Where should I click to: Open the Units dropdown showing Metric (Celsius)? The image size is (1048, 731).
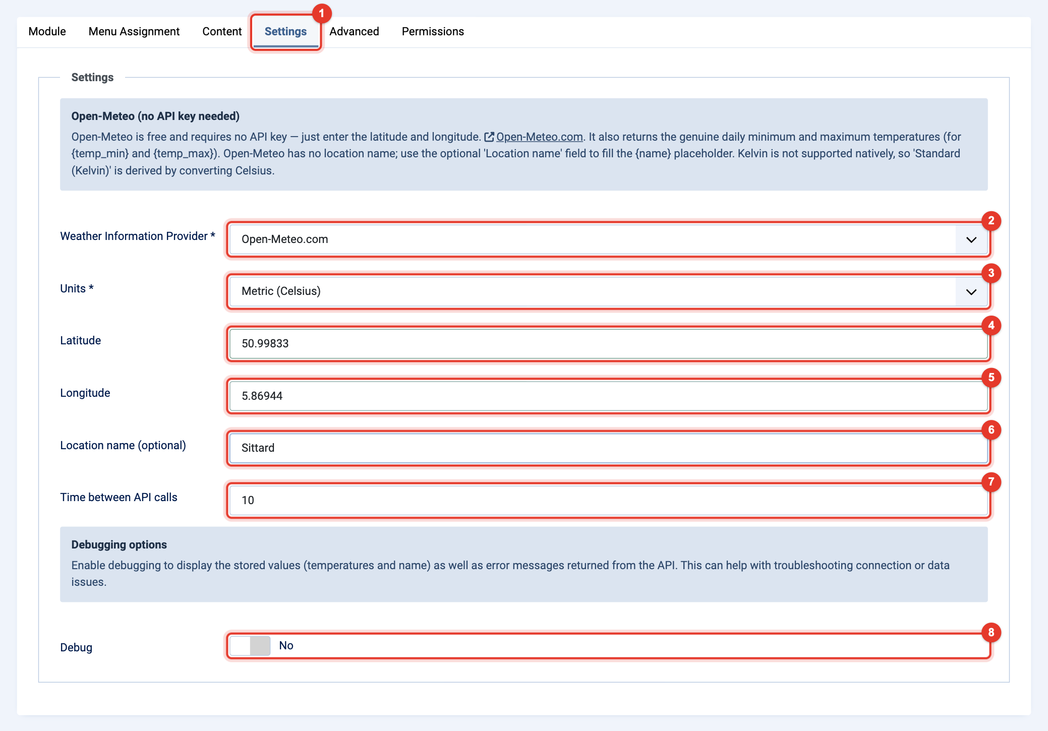[608, 291]
